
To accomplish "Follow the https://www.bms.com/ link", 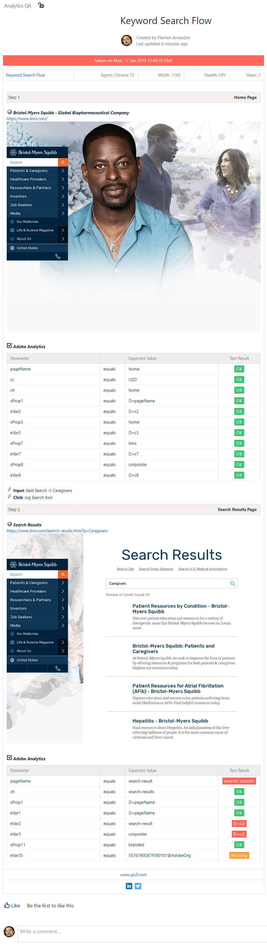I will pos(27,119).
